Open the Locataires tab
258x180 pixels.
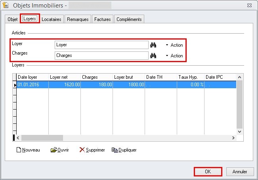[52, 19]
